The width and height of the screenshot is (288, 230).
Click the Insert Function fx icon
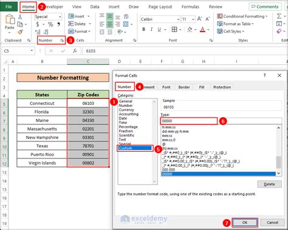point(75,51)
